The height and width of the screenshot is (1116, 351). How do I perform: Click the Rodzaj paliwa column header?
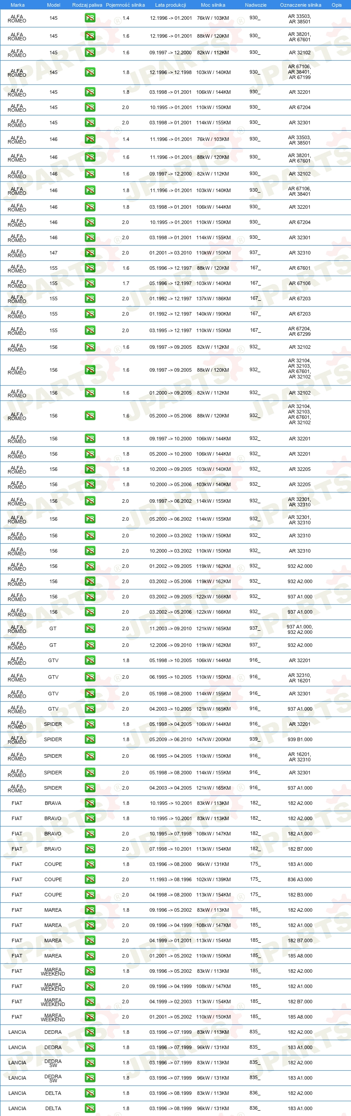pyautogui.click(x=87, y=5)
